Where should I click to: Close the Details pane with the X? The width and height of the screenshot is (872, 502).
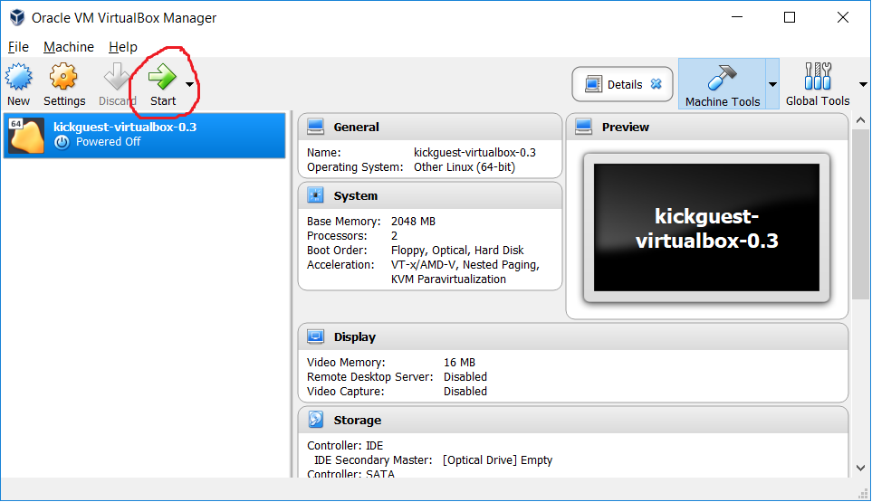656,85
